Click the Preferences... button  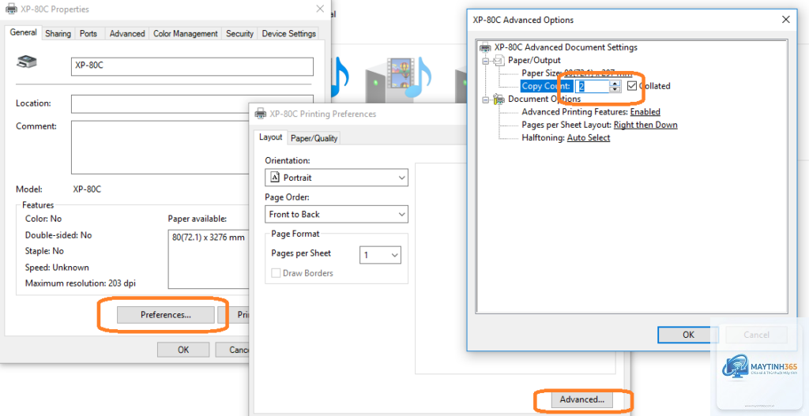(166, 314)
